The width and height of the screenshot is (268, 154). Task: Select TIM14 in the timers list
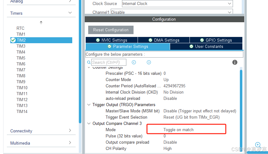(22, 111)
